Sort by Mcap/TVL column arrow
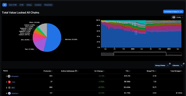Image resolution: width=186 pixels, height=96 pixels. tap(156, 71)
